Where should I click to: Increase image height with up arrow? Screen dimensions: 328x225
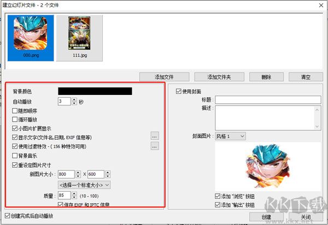(x=108, y=173)
